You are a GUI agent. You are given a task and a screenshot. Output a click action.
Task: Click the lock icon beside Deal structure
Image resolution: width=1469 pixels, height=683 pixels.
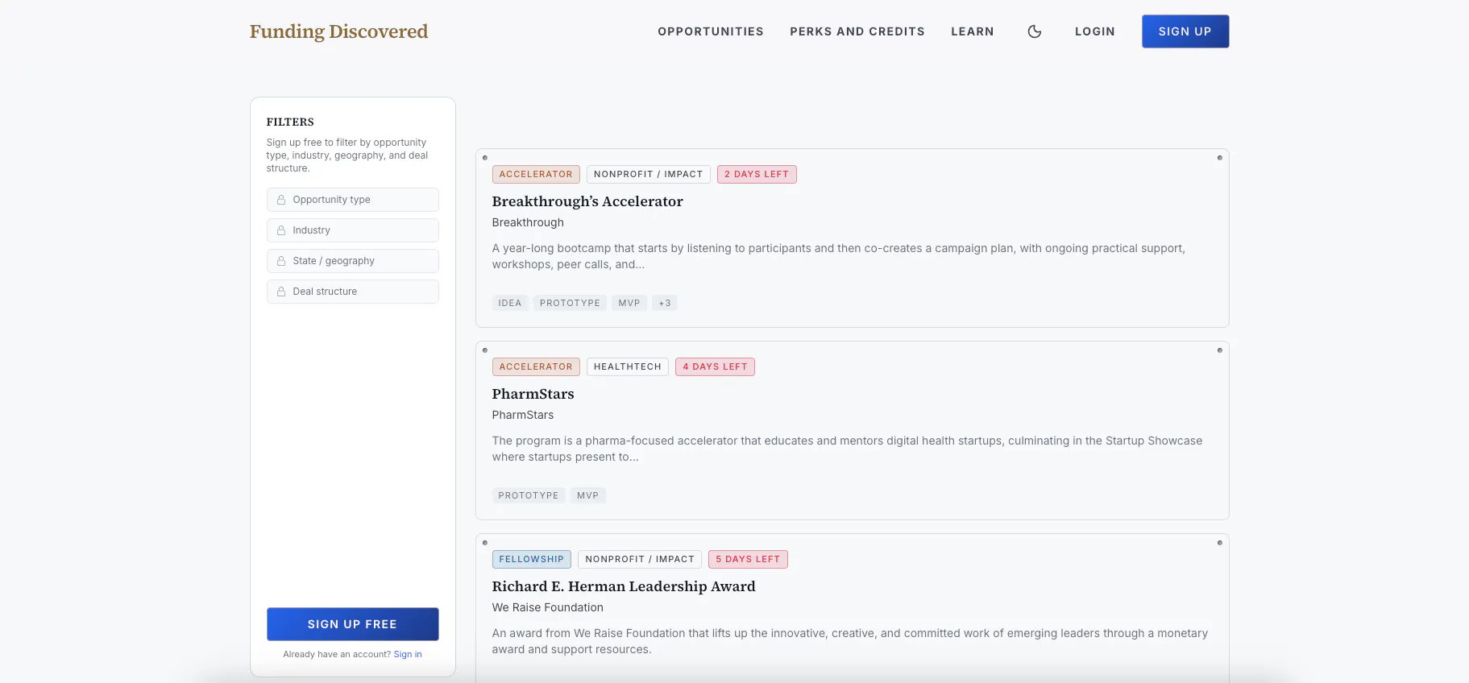point(281,292)
